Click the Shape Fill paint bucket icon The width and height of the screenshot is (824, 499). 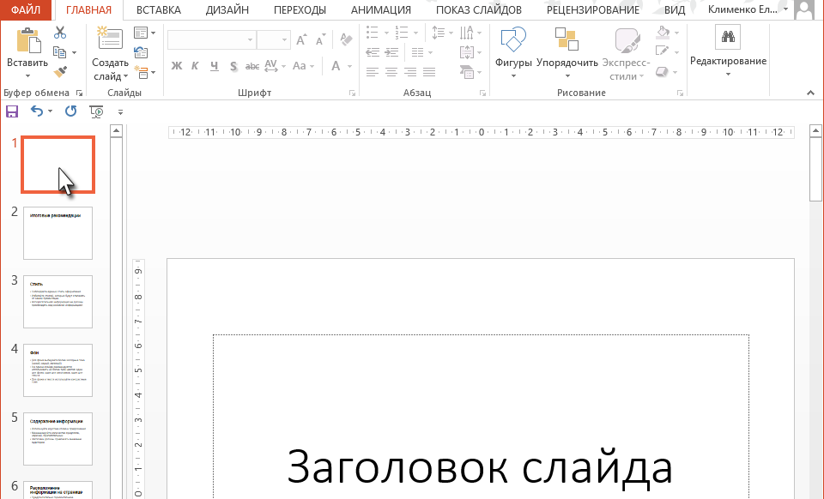click(x=663, y=33)
